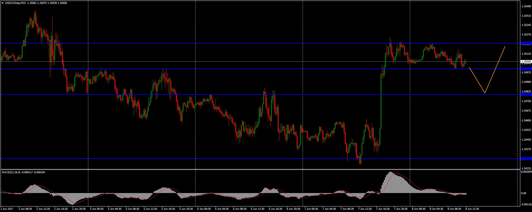Image resolution: width=532 pixels, height=212 pixels.
Task: Select the blue horizontal line at 1.35000
Action: coord(260,69)
